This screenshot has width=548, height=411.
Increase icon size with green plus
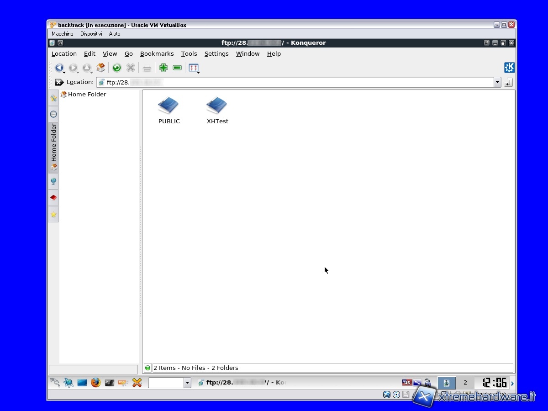tap(163, 68)
